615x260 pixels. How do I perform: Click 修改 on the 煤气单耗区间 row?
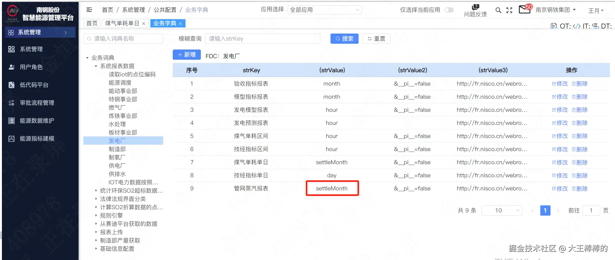click(560, 136)
